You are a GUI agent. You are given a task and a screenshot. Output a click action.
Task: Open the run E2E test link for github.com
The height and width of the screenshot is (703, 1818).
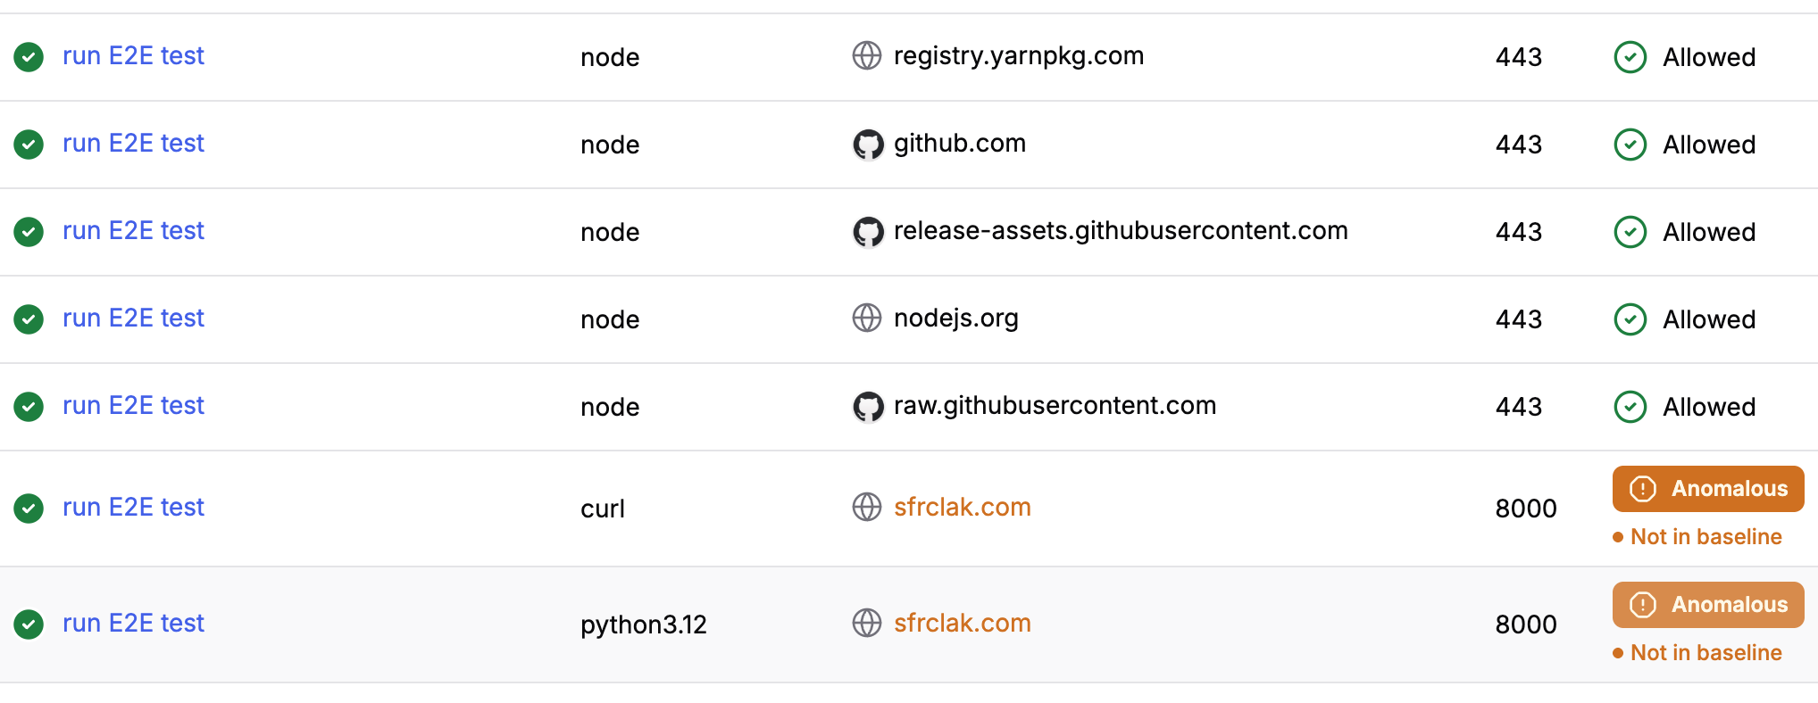coord(133,143)
